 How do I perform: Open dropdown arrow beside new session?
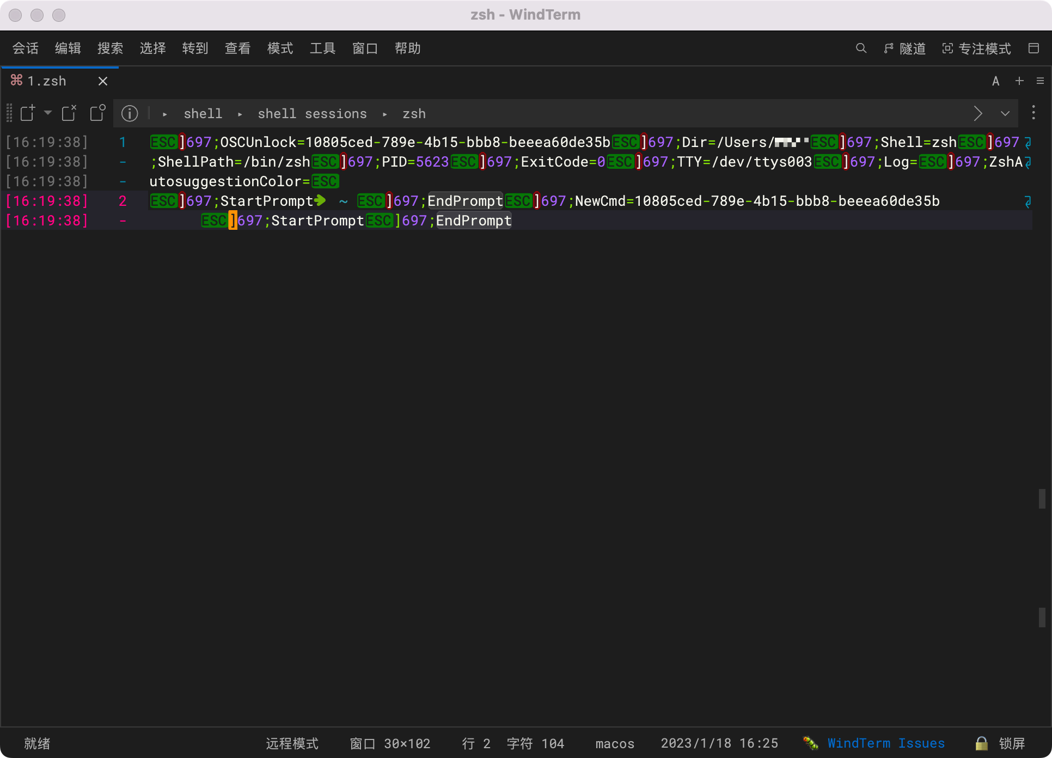click(48, 113)
